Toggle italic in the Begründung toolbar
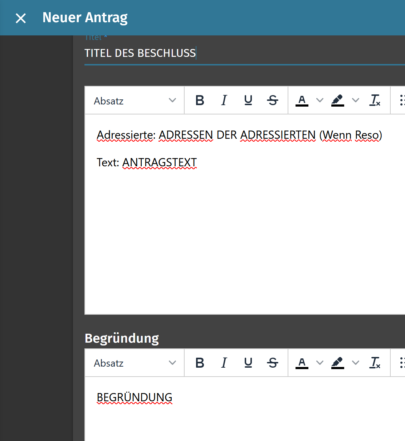405x441 pixels. (224, 363)
